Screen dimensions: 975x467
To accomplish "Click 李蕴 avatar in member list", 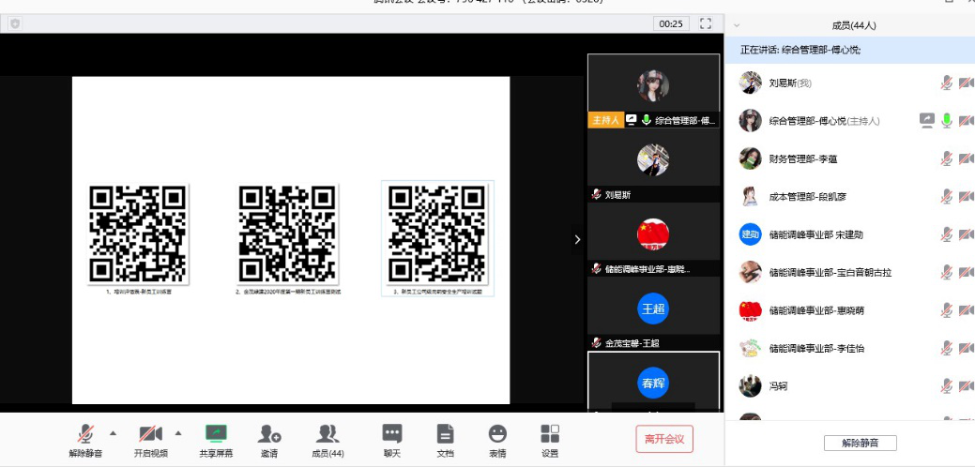I will (x=751, y=158).
